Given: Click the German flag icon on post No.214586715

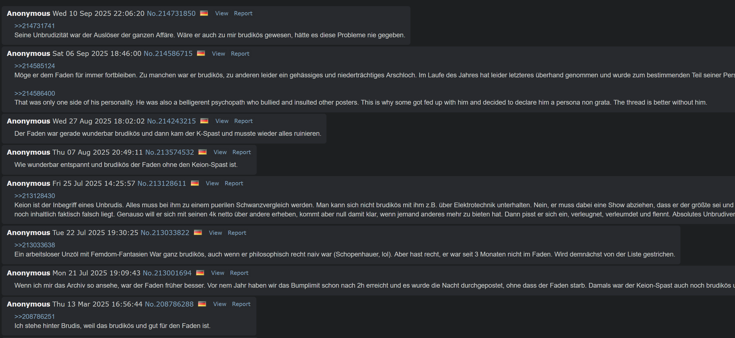Looking at the screenshot, I should pyautogui.click(x=201, y=53).
